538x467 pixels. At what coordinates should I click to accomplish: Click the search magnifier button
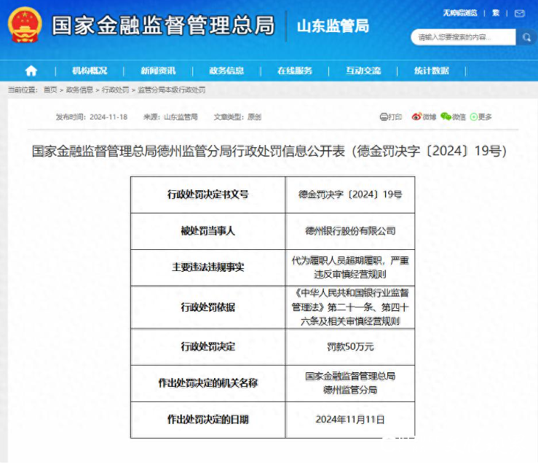click(x=526, y=37)
